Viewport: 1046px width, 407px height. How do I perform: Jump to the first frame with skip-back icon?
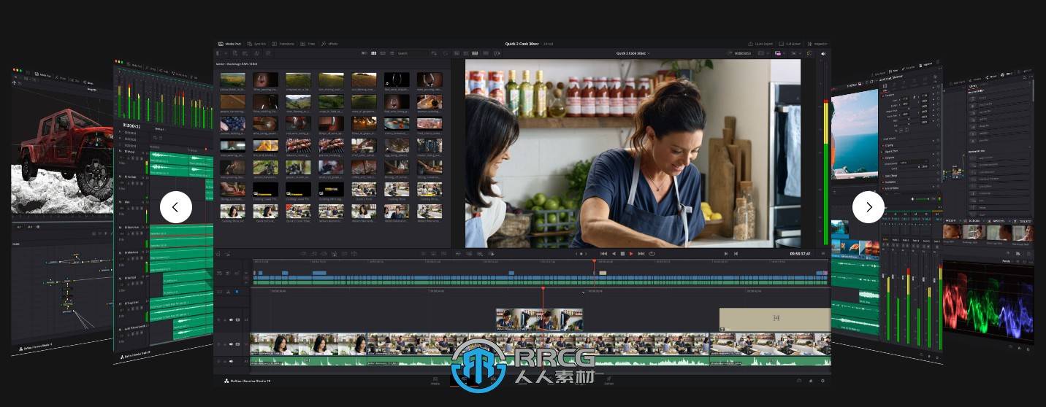click(603, 254)
